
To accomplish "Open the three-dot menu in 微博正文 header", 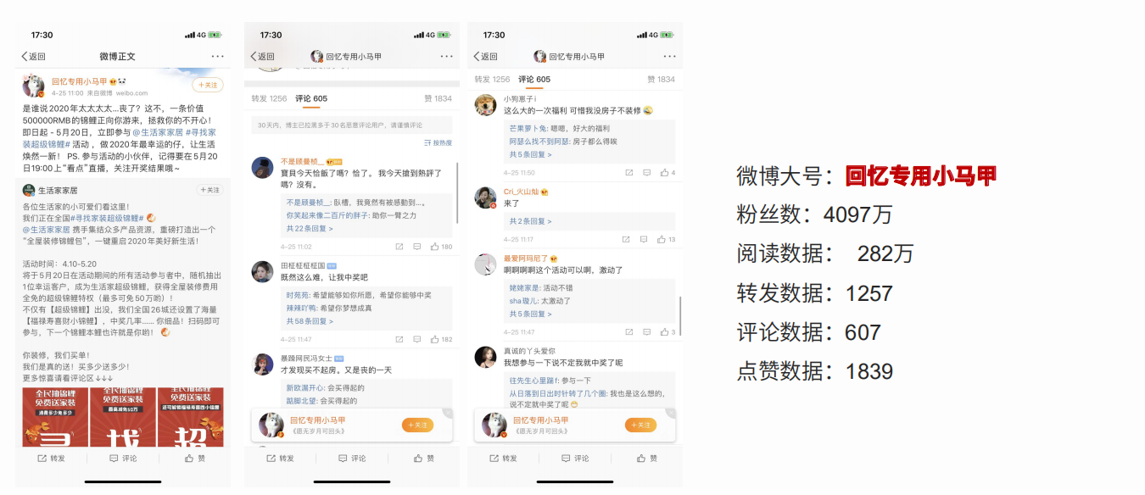I will click(217, 56).
